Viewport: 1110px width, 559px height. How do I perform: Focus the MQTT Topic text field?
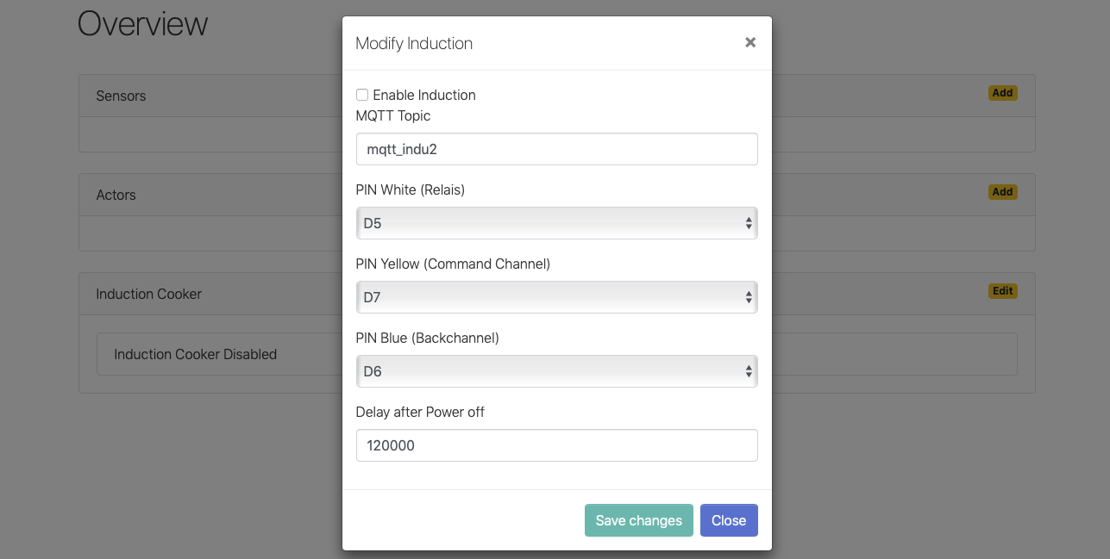click(x=556, y=149)
